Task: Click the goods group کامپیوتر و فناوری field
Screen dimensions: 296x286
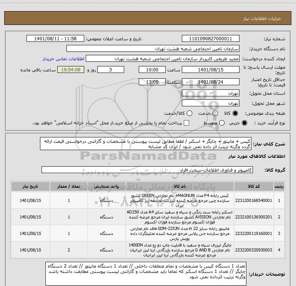Action: [147, 170]
